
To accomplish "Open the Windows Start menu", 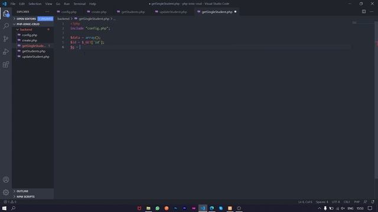I will click(x=4, y=208).
